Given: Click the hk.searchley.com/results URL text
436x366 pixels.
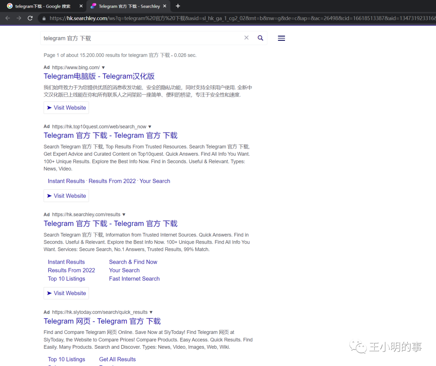Looking at the screenshot, I should click(x=86, y=215).
